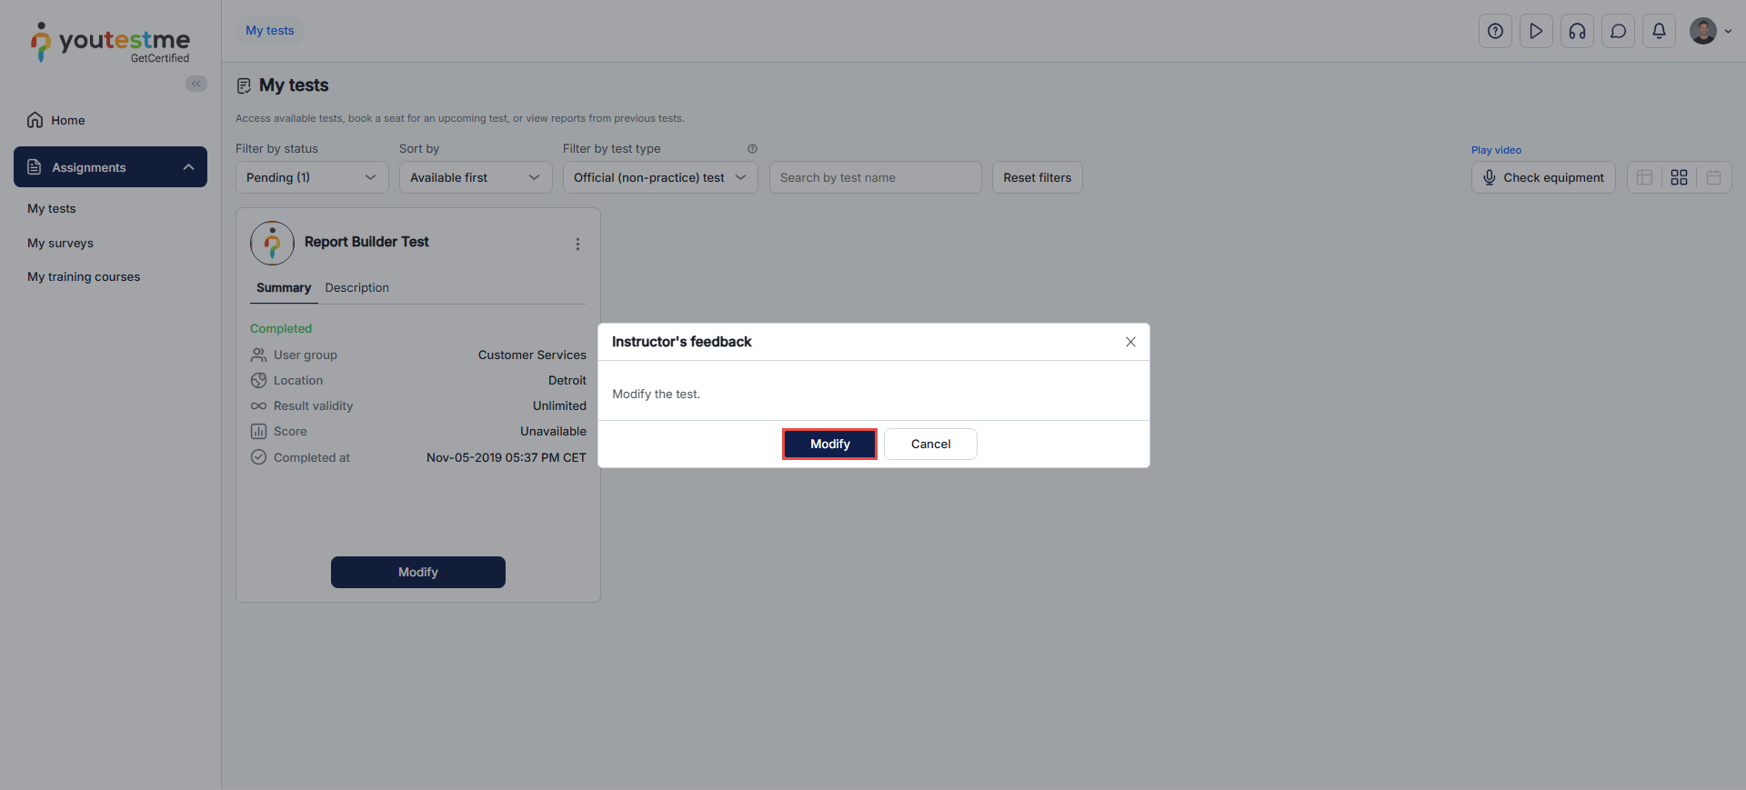This screenshot has width=1746, height=790.
Task: Click the play video icon in header
Action: tap(1536, 31)
